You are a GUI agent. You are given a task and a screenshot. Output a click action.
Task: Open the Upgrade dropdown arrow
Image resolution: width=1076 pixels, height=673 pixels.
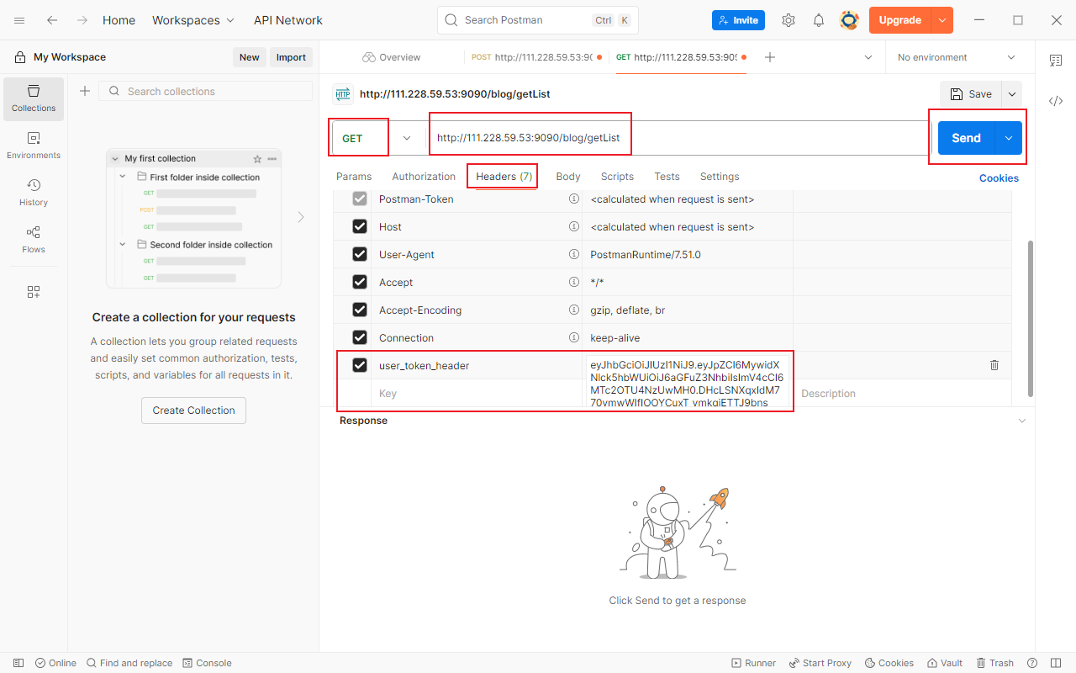942,20
